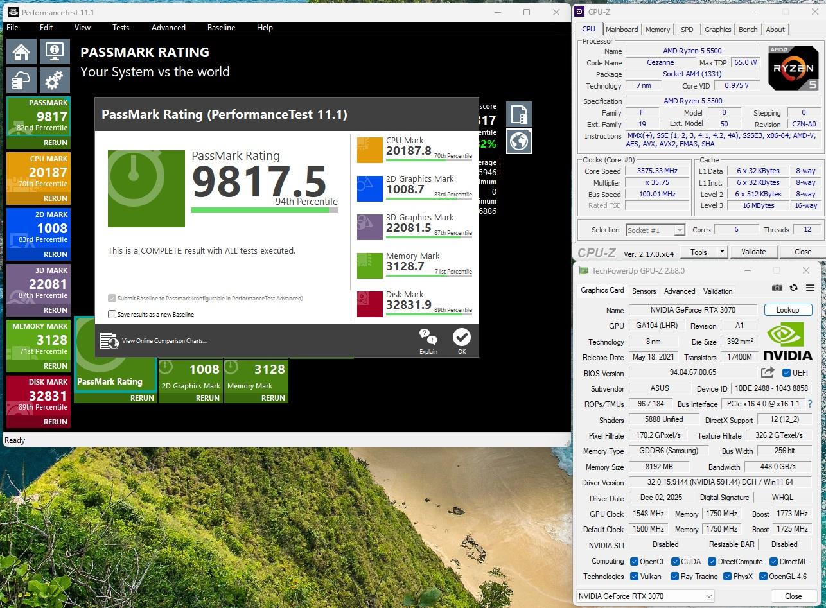The image size is (826, 608).
Task: Toggle the DirectML checkbox in GPU-Z
Action: coord(773,562)
